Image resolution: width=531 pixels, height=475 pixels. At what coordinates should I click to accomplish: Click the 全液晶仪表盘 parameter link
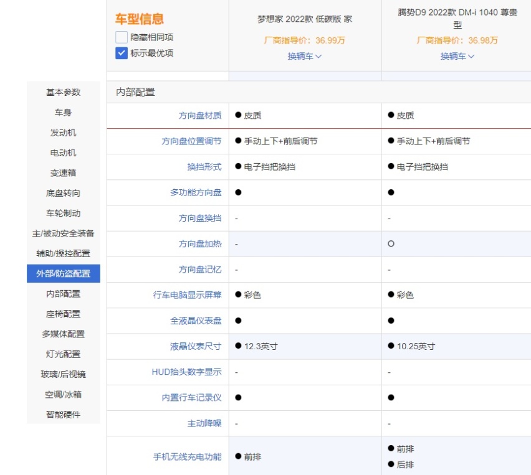(196, 321)
